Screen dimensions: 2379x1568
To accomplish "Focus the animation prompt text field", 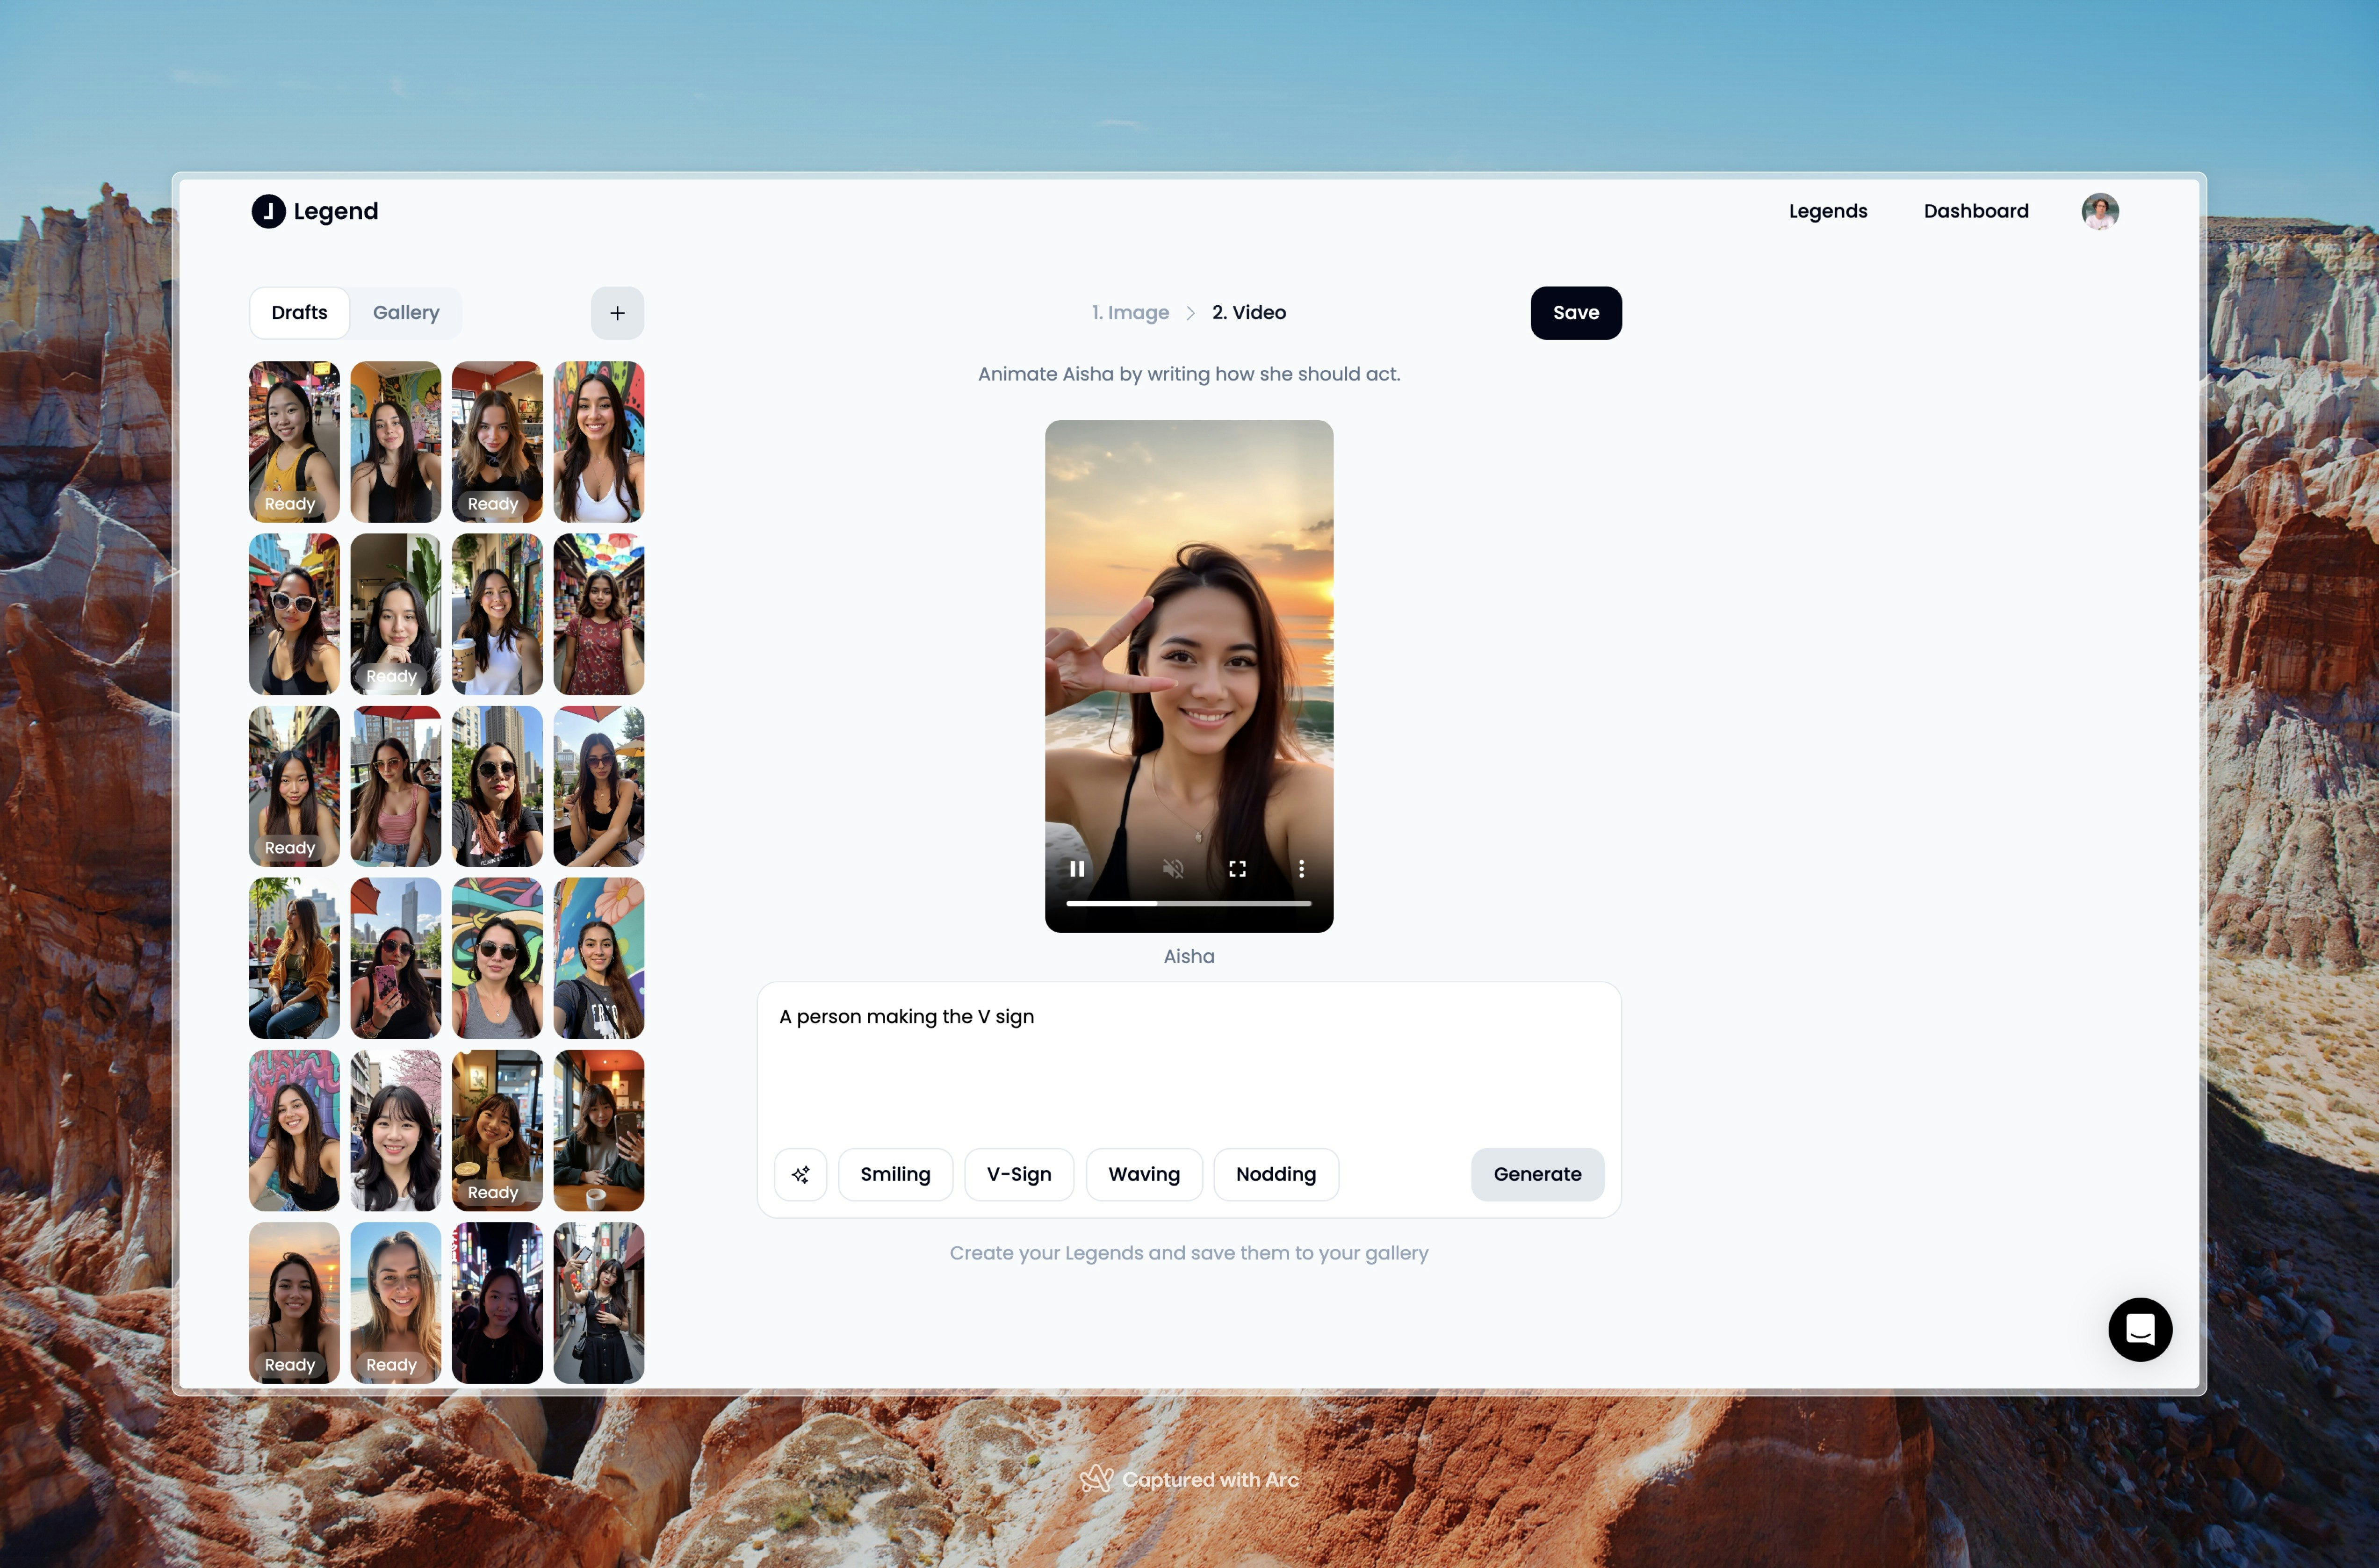I will 1188,1060.
